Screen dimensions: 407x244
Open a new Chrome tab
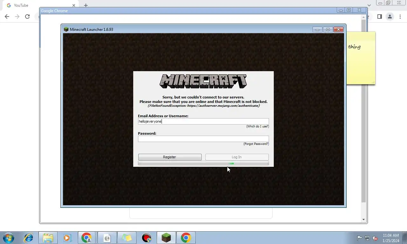click(86, 5)
